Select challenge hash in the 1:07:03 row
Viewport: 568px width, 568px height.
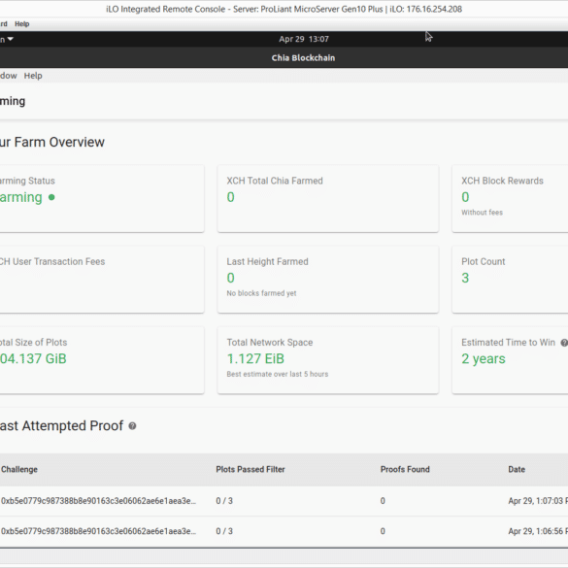click(98, 501)
